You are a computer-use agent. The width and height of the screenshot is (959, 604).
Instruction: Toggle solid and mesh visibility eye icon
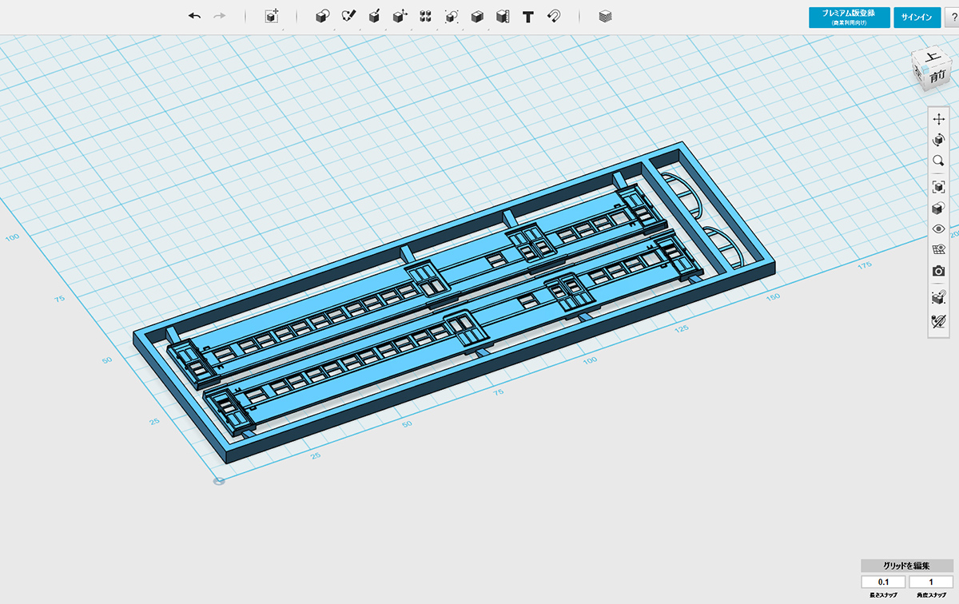939,229
